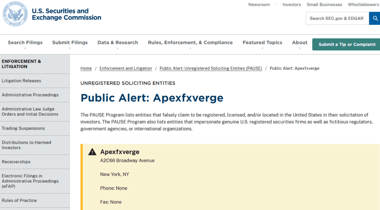Click the warning triangle icon beside Apexfxverge
Viewport: 380px width, 210px height.
92,152
